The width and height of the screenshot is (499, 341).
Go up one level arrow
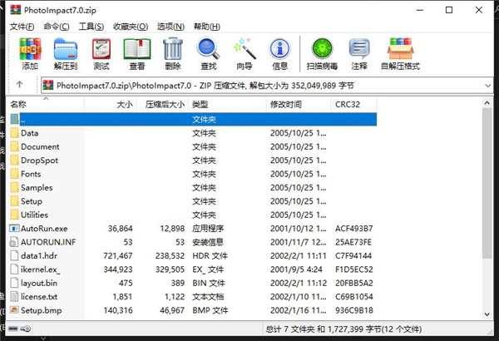click(x=19, y=84)
